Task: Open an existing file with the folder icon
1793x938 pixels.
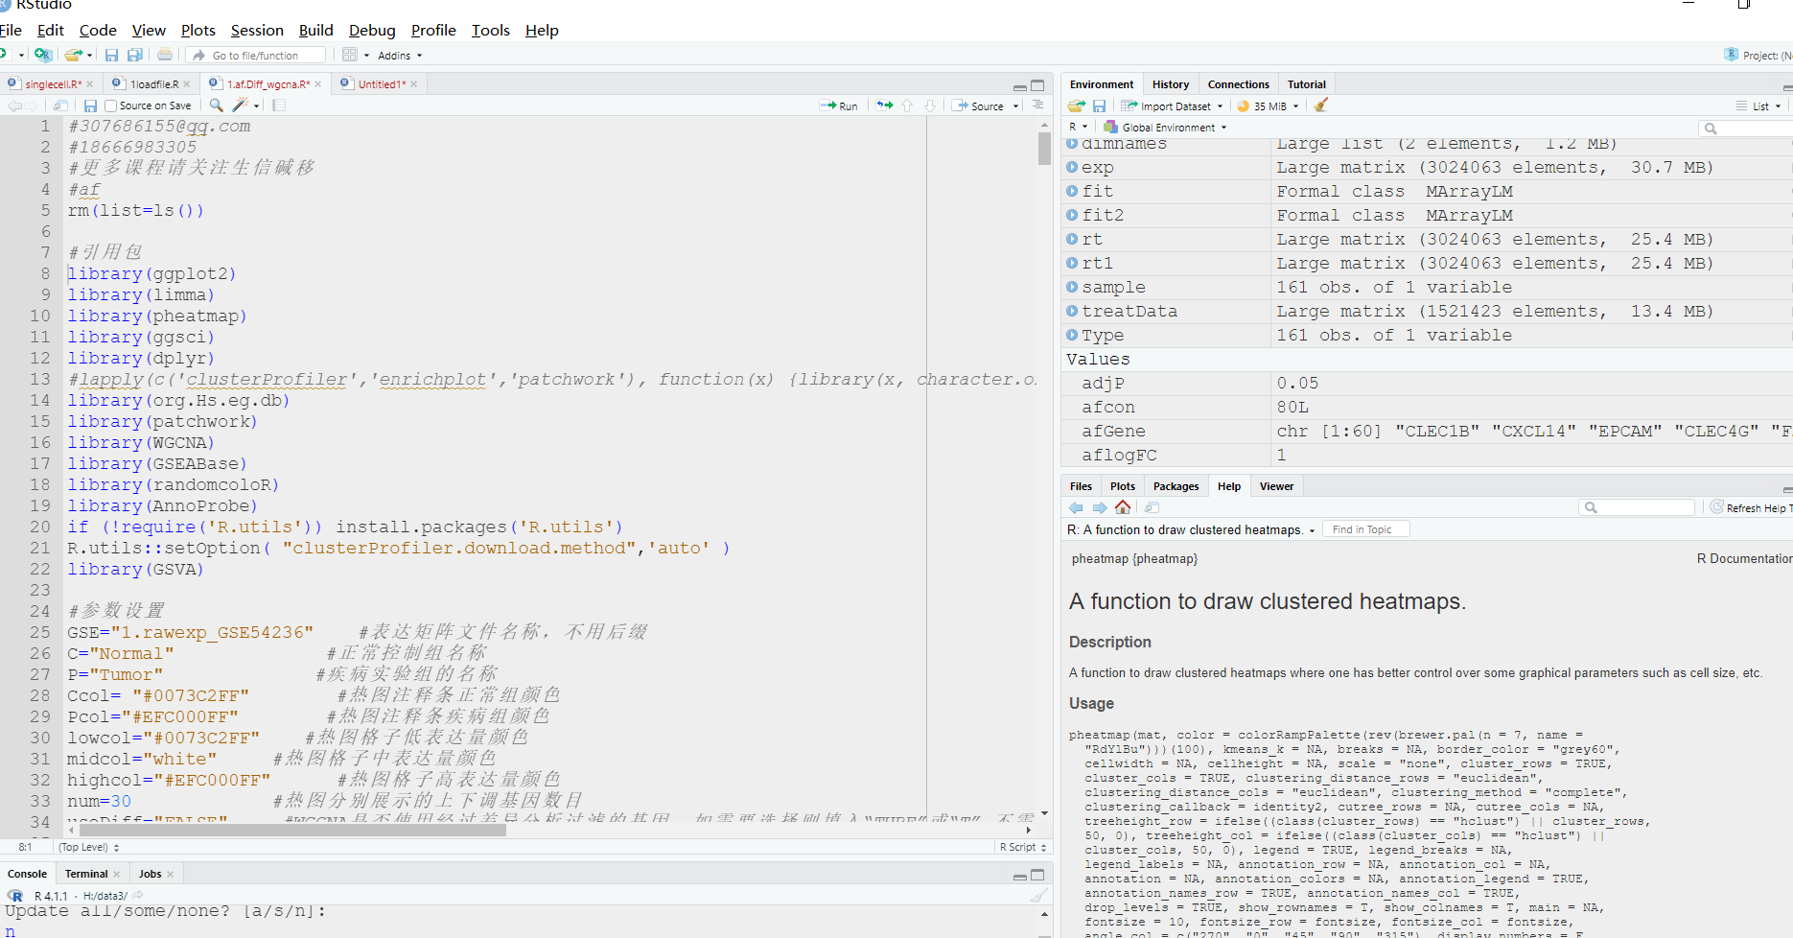Action: pyautogui.click(x=73, y=55)
